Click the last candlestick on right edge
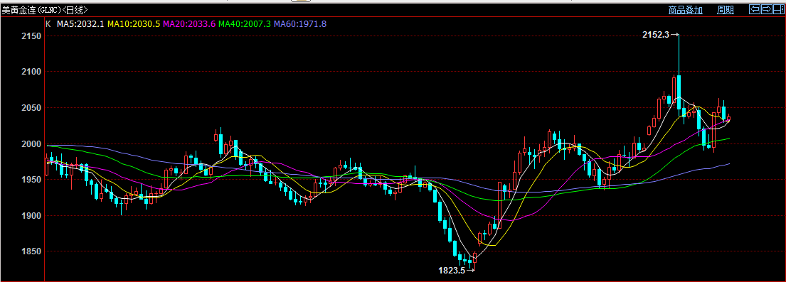This screenshot has width=786, height=282. click(x=728, y=118)
